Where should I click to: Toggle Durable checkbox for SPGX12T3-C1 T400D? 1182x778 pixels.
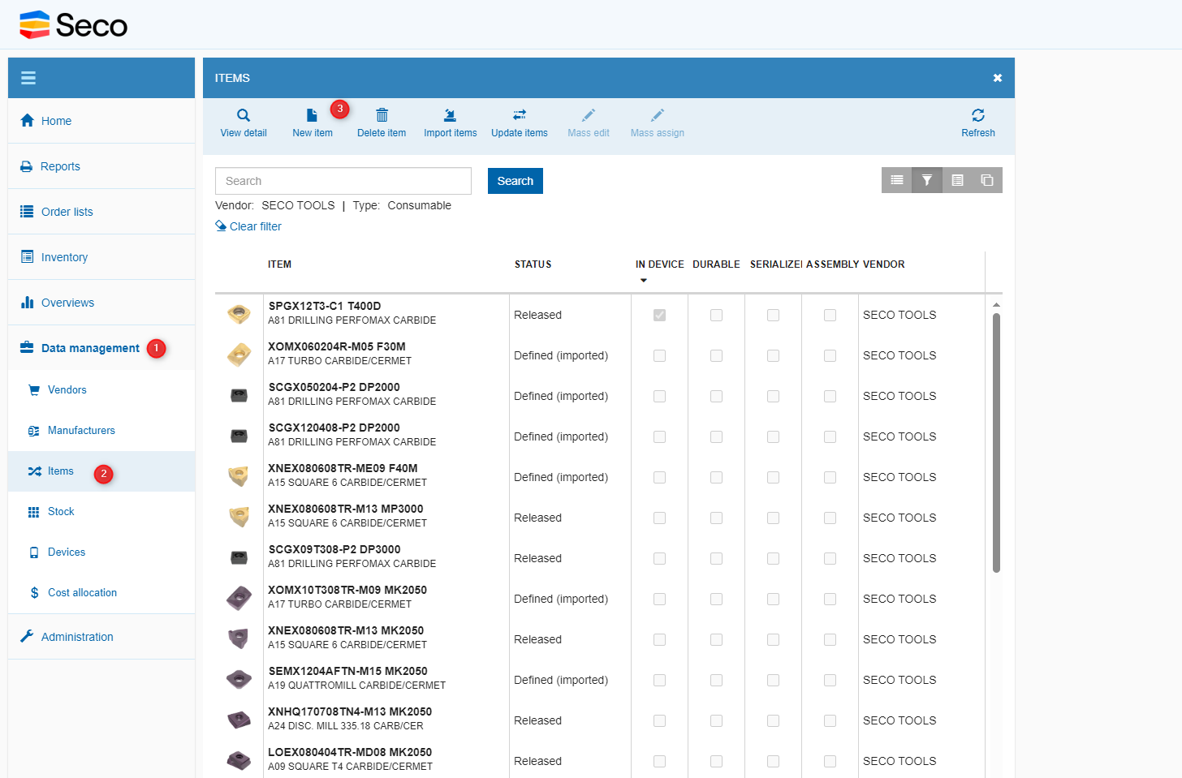[x=716, y=315]
